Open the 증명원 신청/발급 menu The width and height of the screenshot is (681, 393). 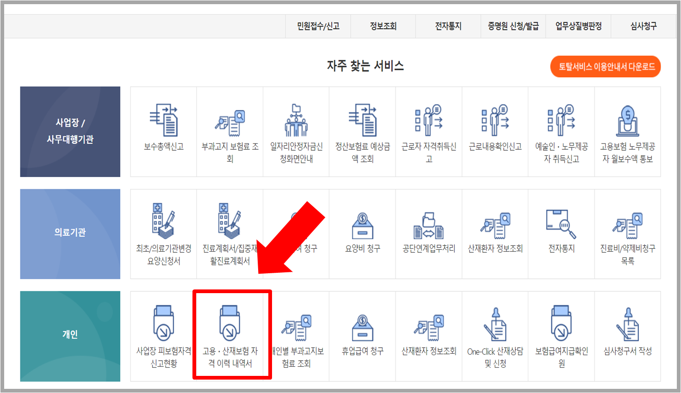(x=513, y=26)
